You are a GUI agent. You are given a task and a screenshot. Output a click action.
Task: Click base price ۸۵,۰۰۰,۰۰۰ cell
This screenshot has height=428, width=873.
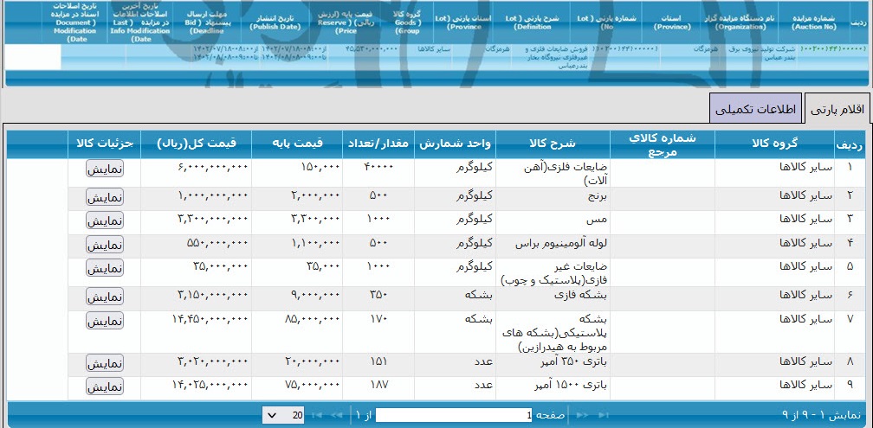pos(297,332)
